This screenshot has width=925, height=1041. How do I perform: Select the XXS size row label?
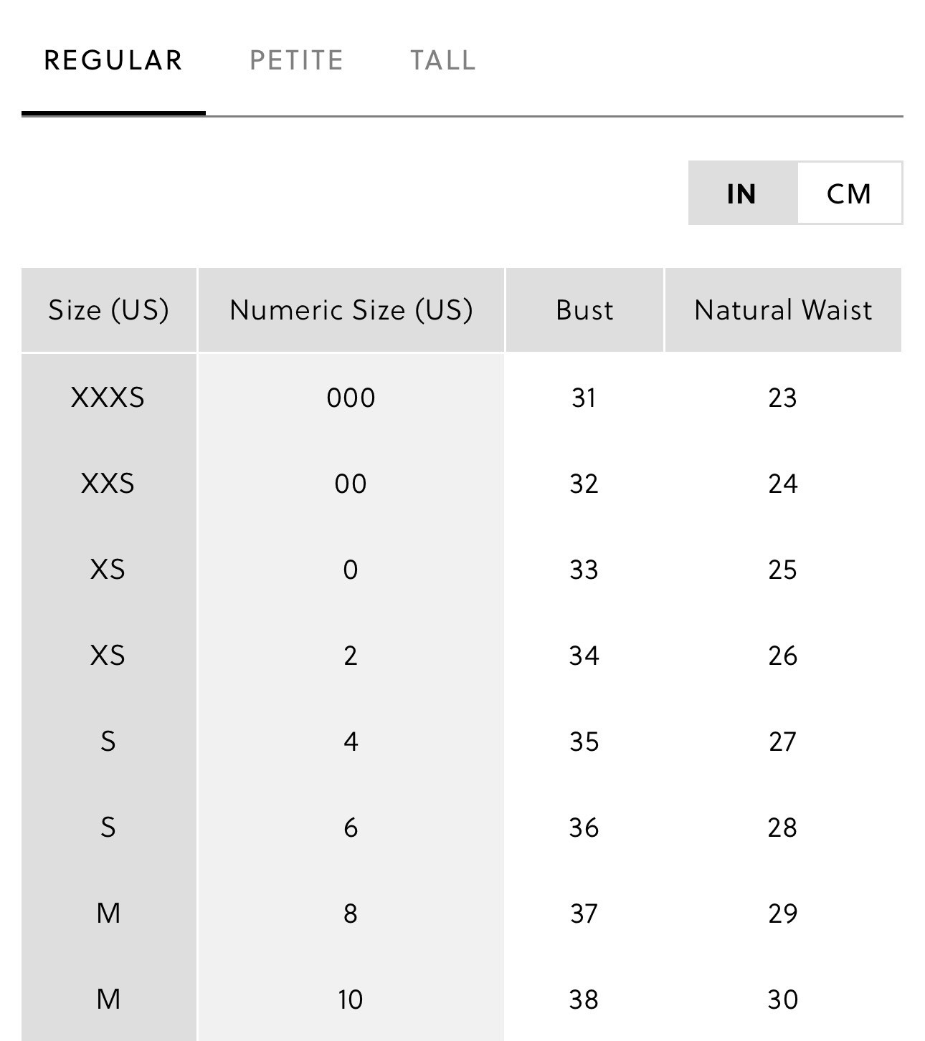(108, 484)
